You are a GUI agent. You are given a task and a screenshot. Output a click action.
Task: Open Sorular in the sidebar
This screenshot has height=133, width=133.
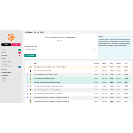click(x=4, y=53)
